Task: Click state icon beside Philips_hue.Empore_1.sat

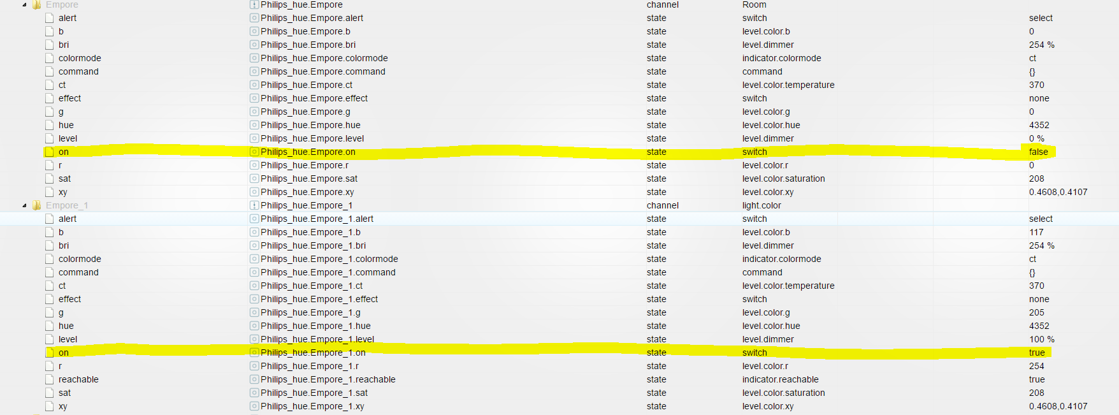Action: (254, 393)
